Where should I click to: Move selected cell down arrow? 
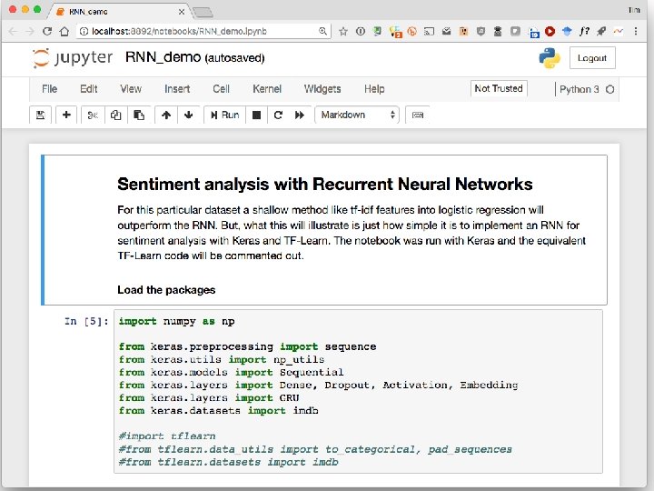189,115
